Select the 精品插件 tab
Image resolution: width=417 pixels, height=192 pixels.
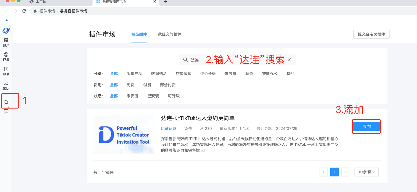(139, 34)
